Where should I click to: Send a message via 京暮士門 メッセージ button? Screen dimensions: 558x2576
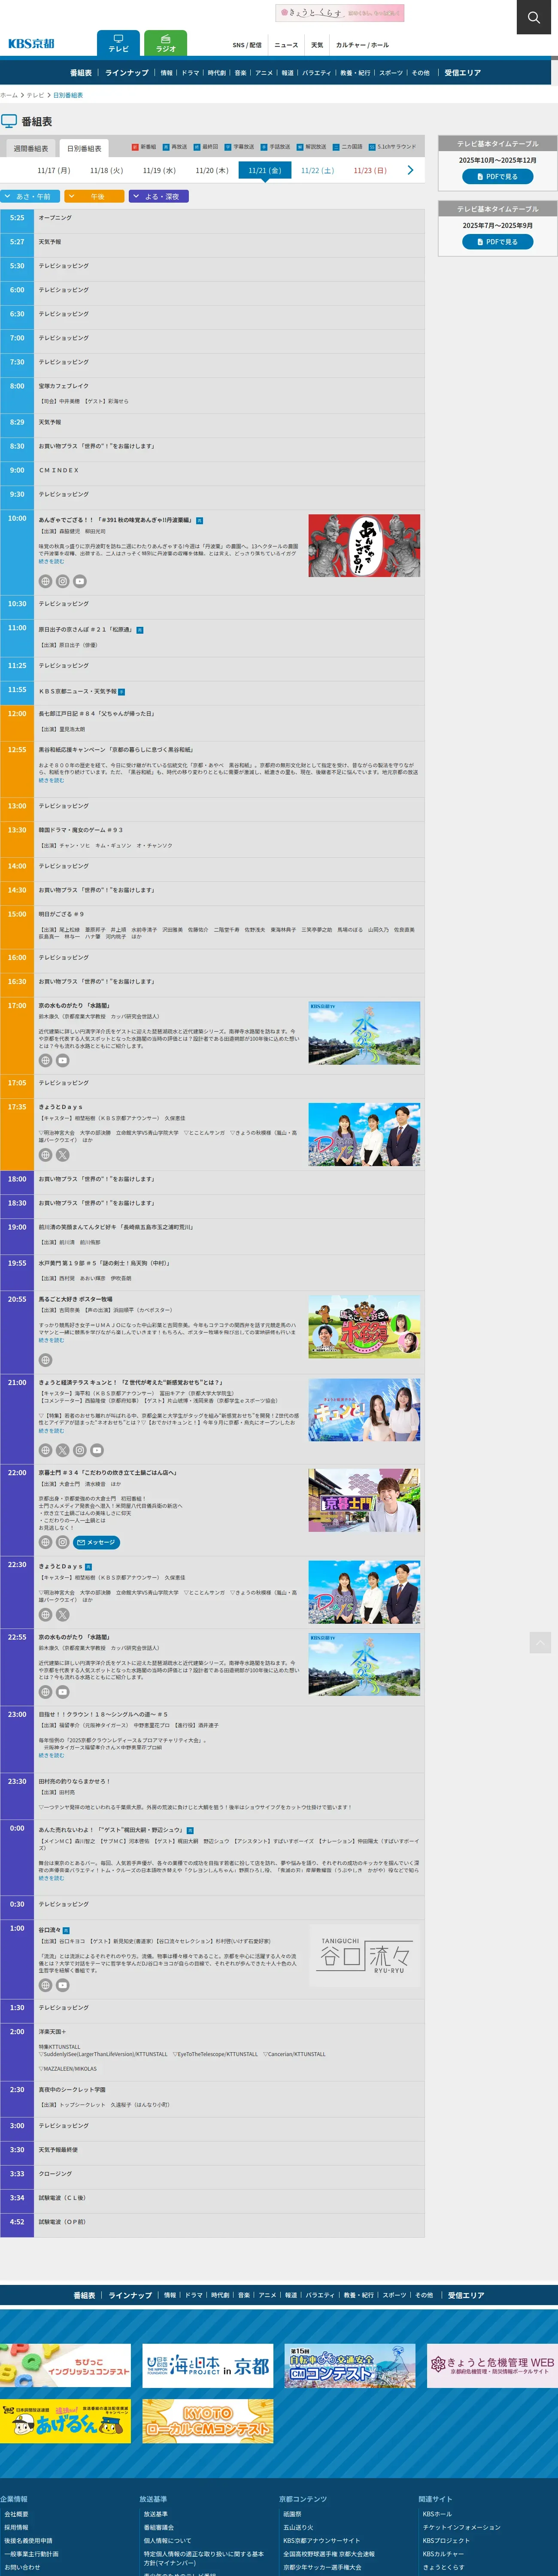click(x=97, y=1542)
